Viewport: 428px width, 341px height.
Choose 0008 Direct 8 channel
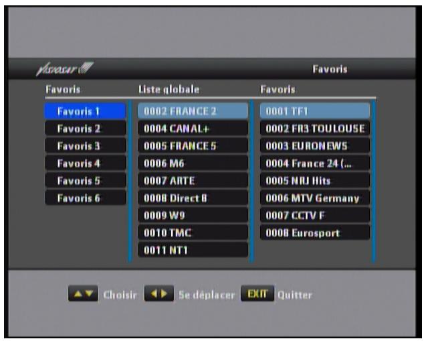pos(193,198)
